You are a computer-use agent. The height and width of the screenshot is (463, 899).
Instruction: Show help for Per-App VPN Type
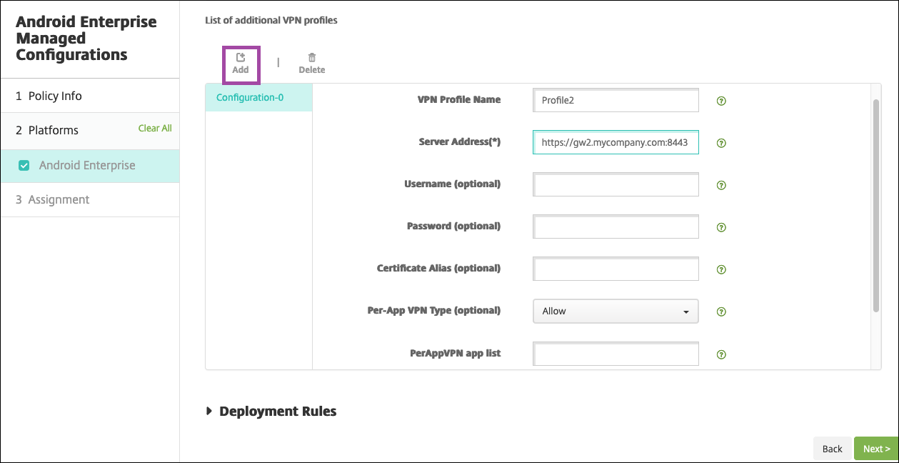(x=721, y=312)
